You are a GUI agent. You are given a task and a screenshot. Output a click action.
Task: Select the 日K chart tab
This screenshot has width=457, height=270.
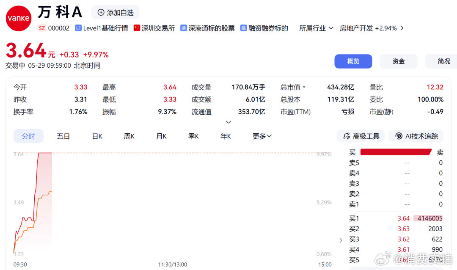[97, 136]
